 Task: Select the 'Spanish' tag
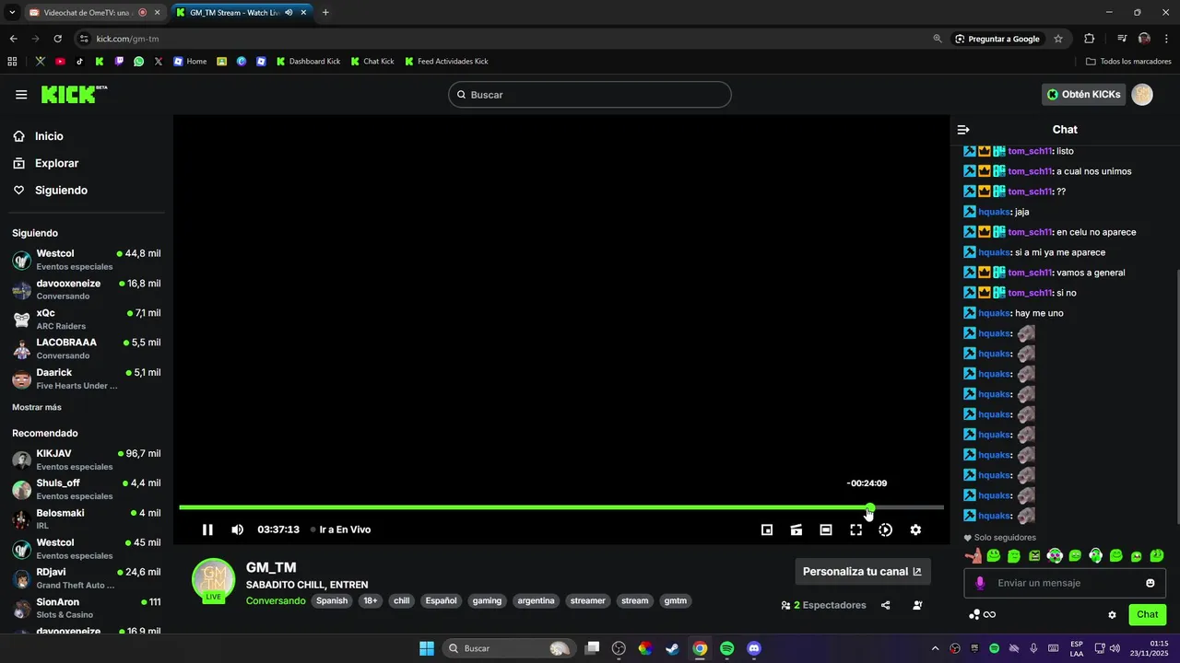coord(332,600)
